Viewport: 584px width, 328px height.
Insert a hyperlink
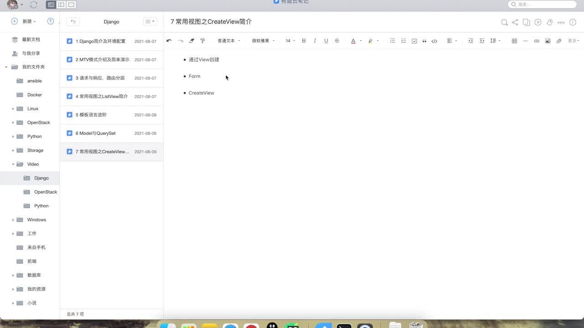pos(537,41)
